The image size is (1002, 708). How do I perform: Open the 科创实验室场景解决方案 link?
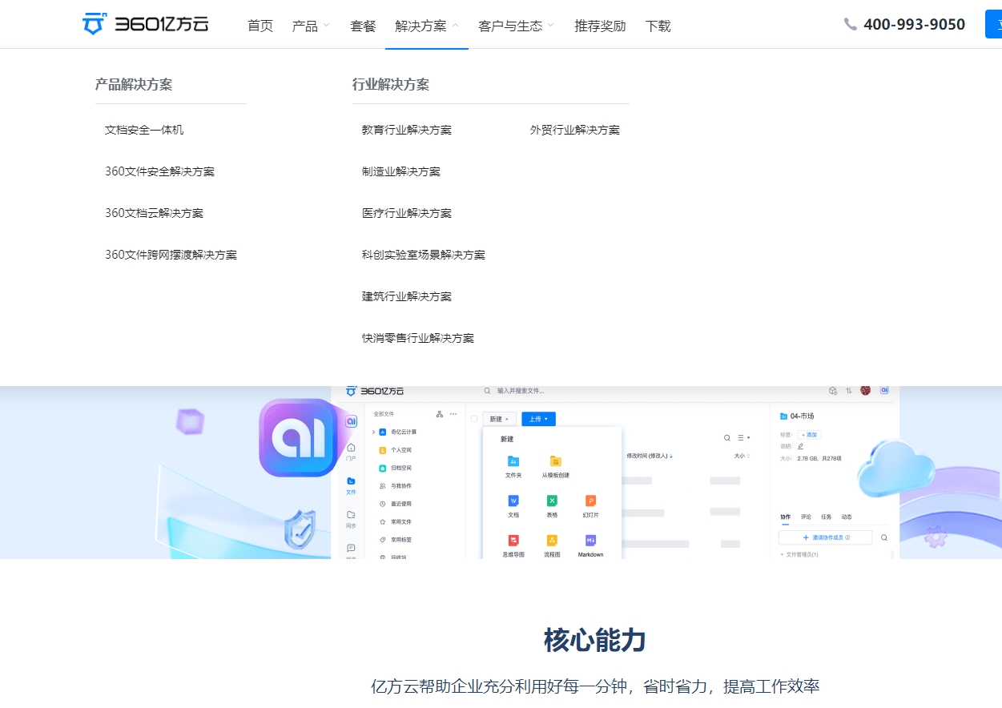click(x=424, y=255)
